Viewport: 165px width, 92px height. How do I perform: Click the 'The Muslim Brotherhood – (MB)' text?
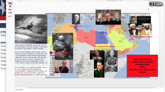click(x=141, y=38)
